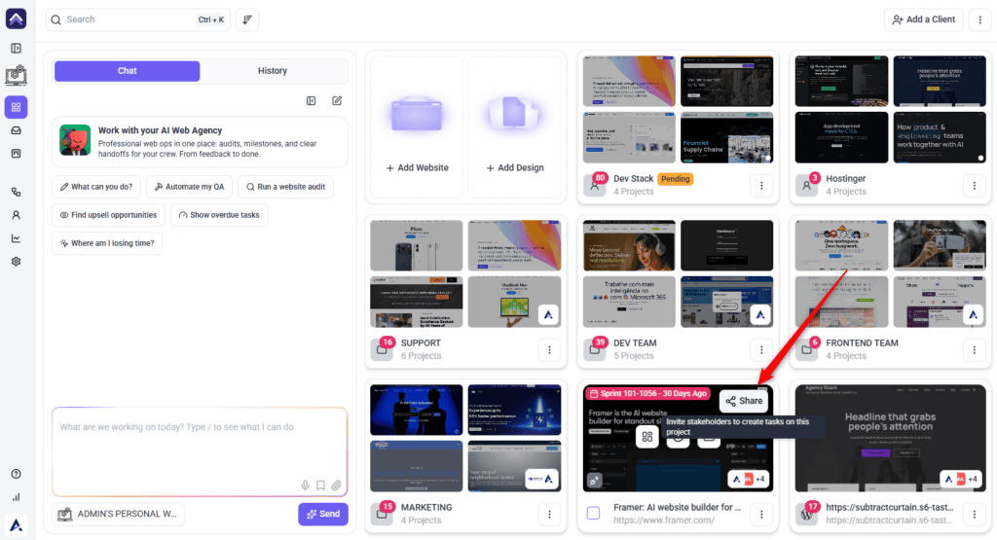Select the 'What can you do?' suggestion
Viewport: 997px width, 540px height.
[x=96, y=187]
